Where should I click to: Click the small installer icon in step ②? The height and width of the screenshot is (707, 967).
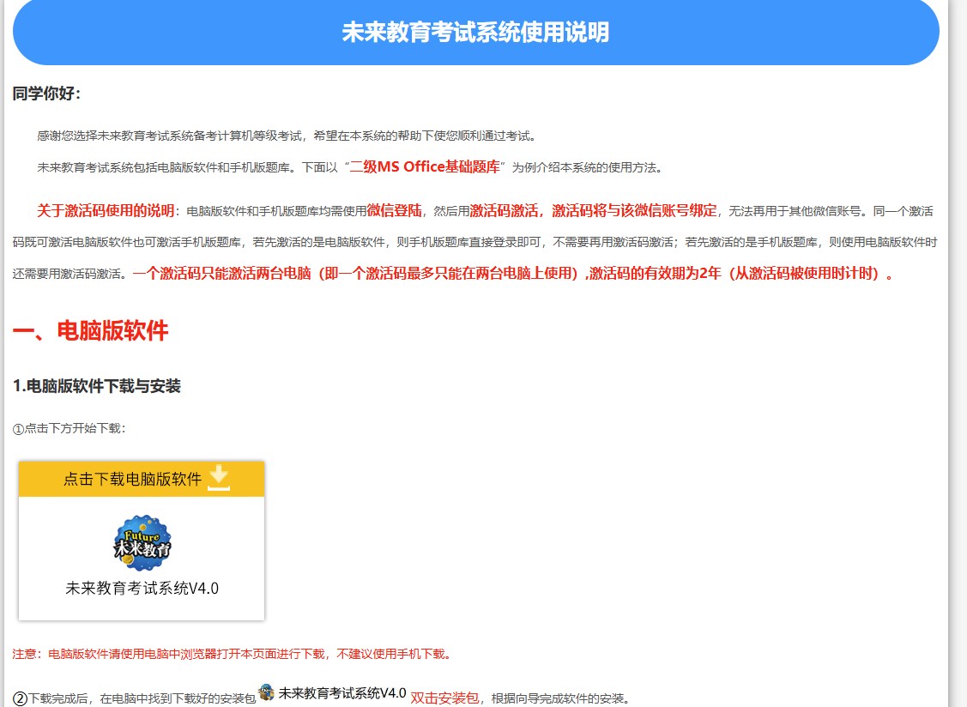pos(266,692)
